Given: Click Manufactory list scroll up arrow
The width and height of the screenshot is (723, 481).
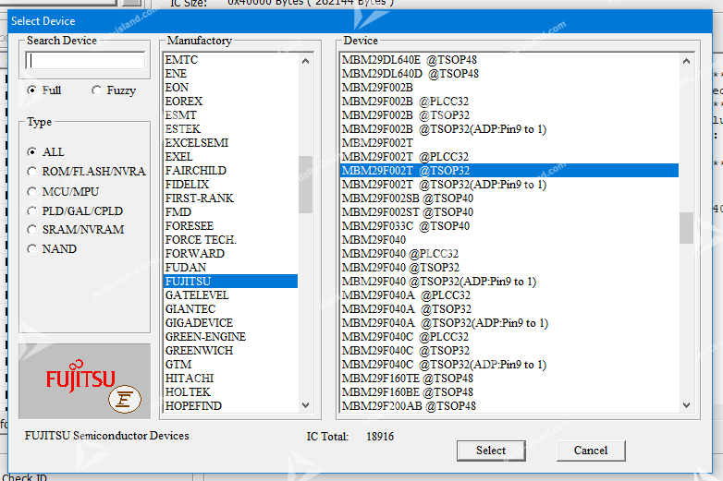Looking at the screenshot, I should tap(305, 61).
